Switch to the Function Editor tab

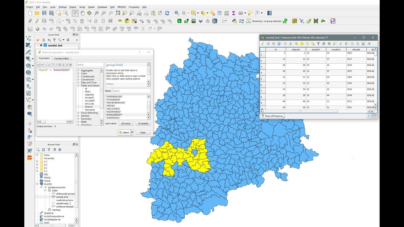point(62,58)
